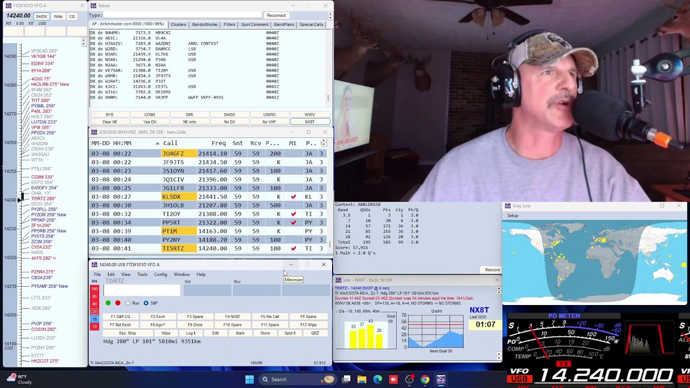Toggle the NE only cluster filter button
This screenshot has height=388, width=690.
click(189, 122)
